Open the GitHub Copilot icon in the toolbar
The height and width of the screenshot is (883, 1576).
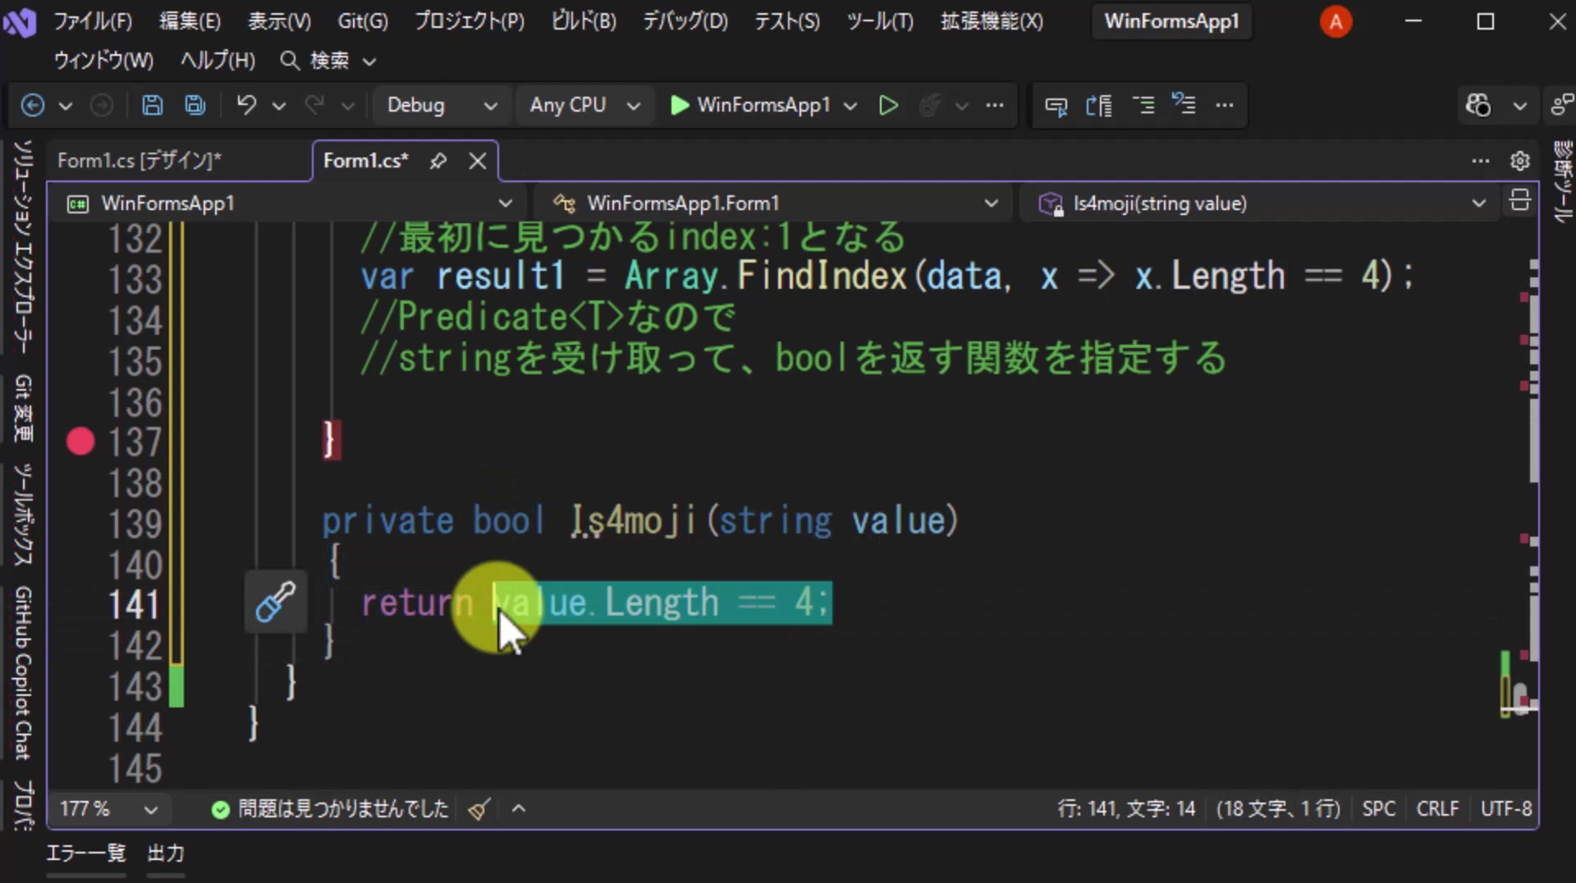click(x=1478, y=105)
